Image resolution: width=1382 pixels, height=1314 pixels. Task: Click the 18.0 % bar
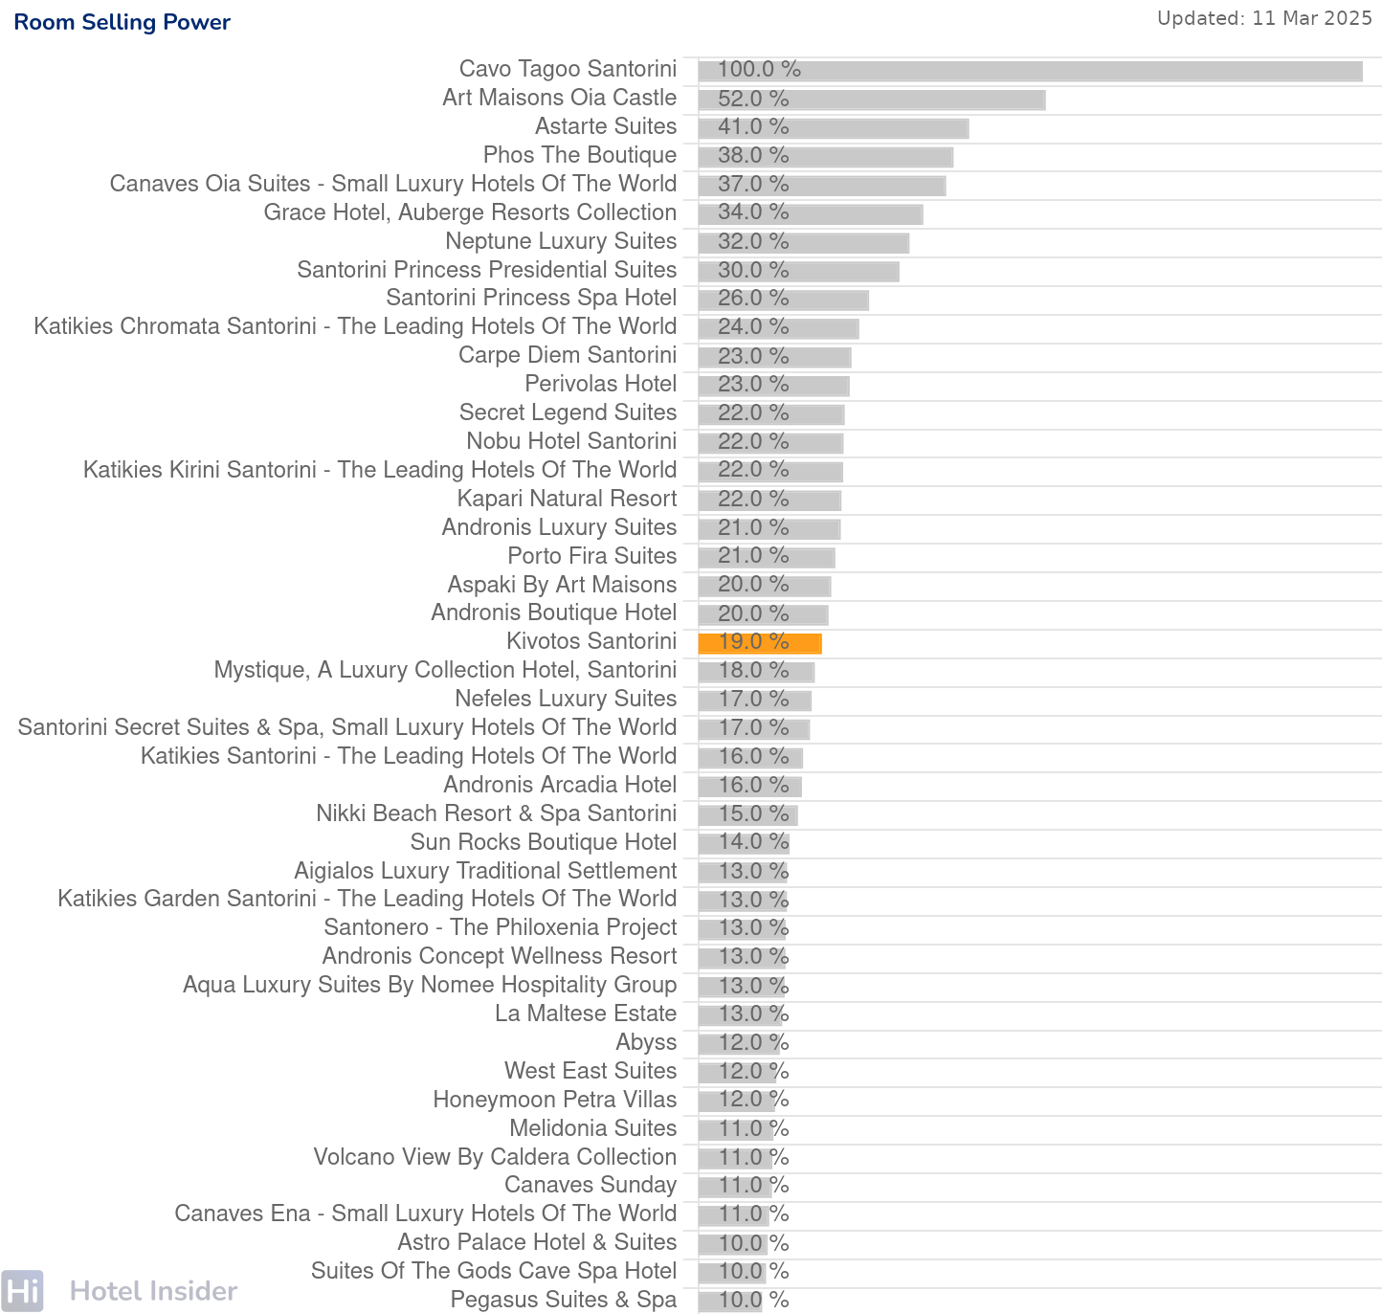pos(756,672)
